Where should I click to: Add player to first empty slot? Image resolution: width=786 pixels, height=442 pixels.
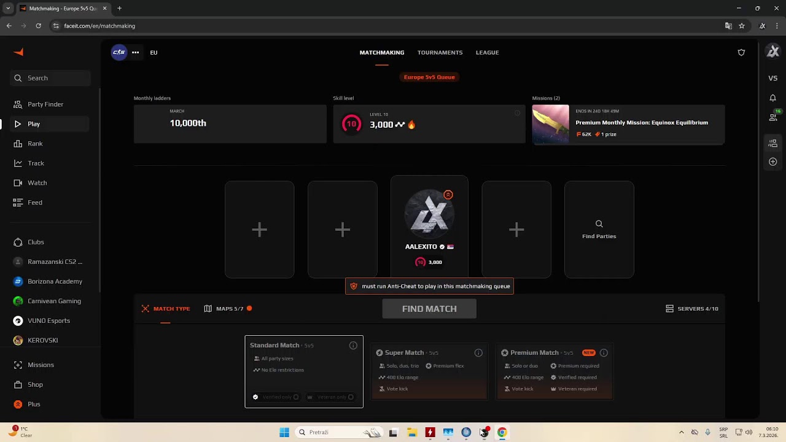pos(259,230)
